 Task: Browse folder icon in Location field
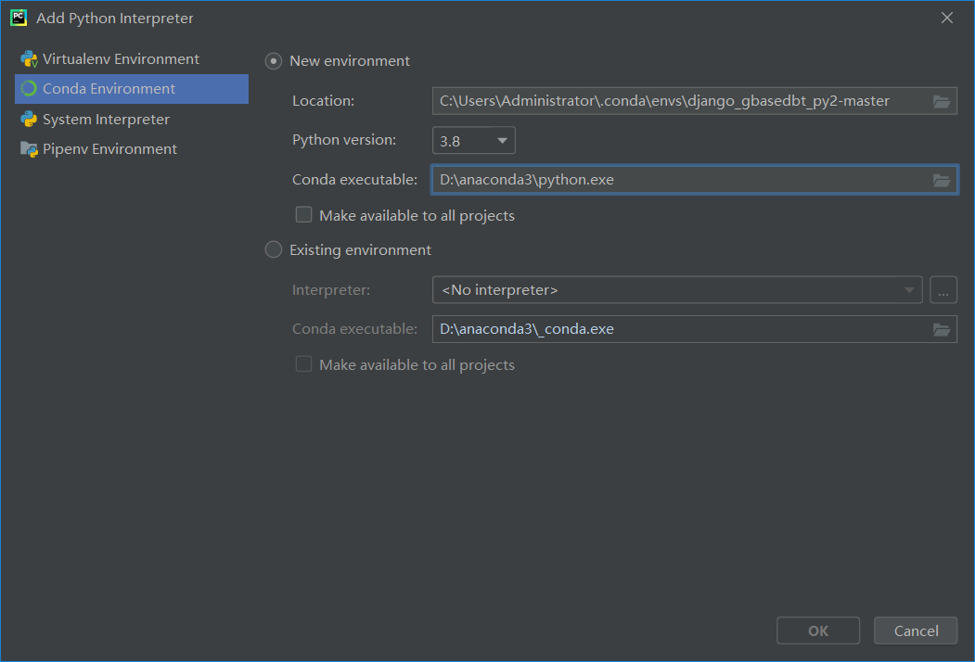942,101
